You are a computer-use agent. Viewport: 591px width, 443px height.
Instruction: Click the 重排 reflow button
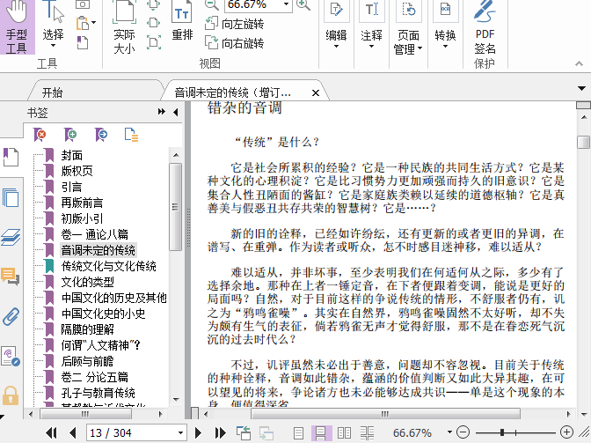(182, 21)
